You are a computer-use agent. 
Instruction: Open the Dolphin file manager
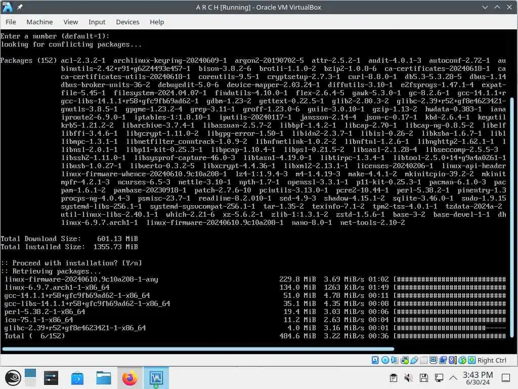coord(103,378)
